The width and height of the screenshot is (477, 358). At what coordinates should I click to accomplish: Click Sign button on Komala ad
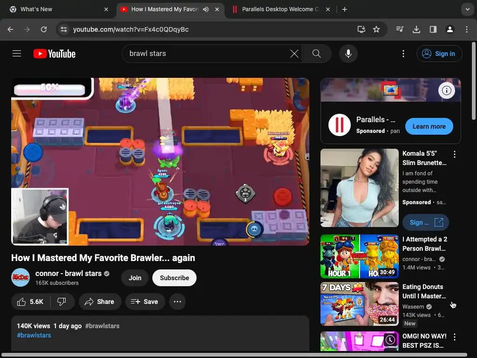coord(426,222)
